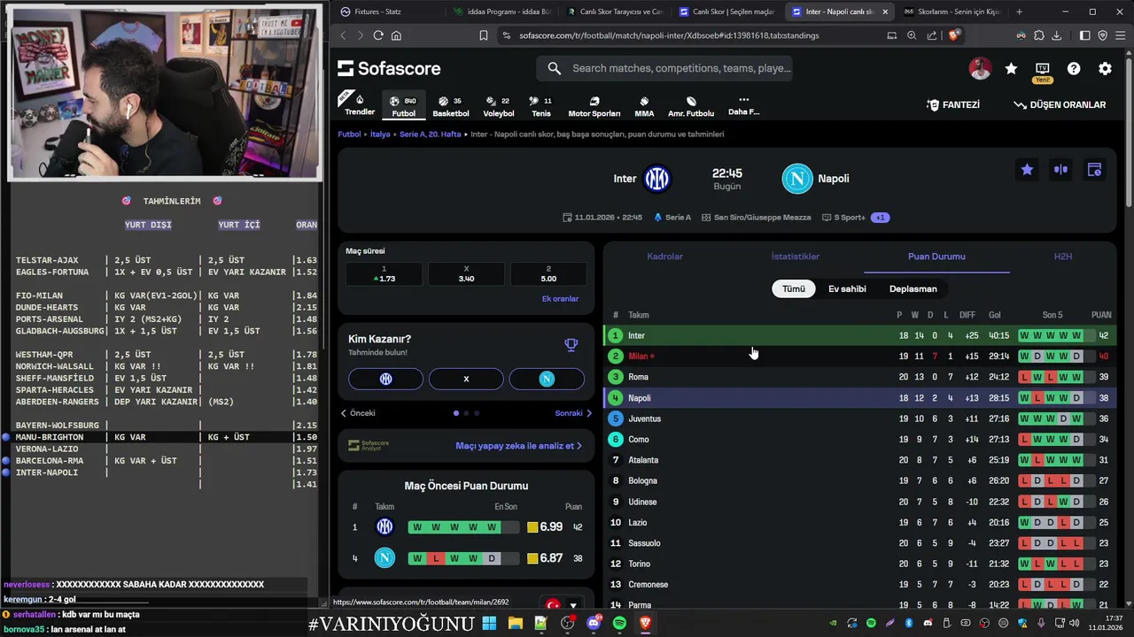Switch to Kadrolar tab
Viewport: 1134px width, 637px height.
coord(664,257)
